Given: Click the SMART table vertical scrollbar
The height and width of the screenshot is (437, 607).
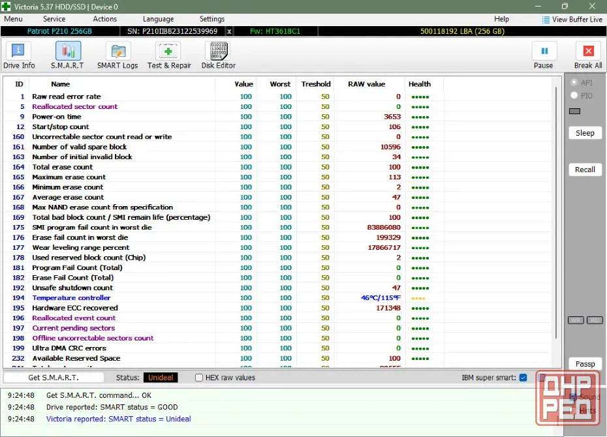Looking at the screenshot, I should [557, 213].
